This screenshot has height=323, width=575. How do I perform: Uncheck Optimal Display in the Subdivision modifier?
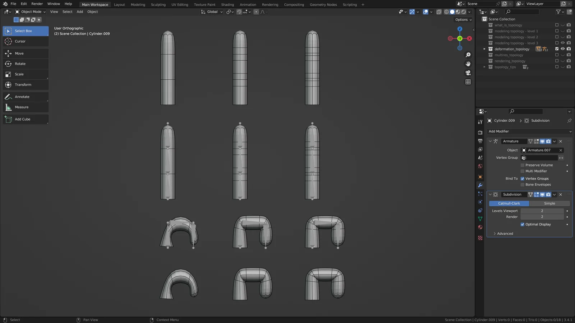[523, 224]
